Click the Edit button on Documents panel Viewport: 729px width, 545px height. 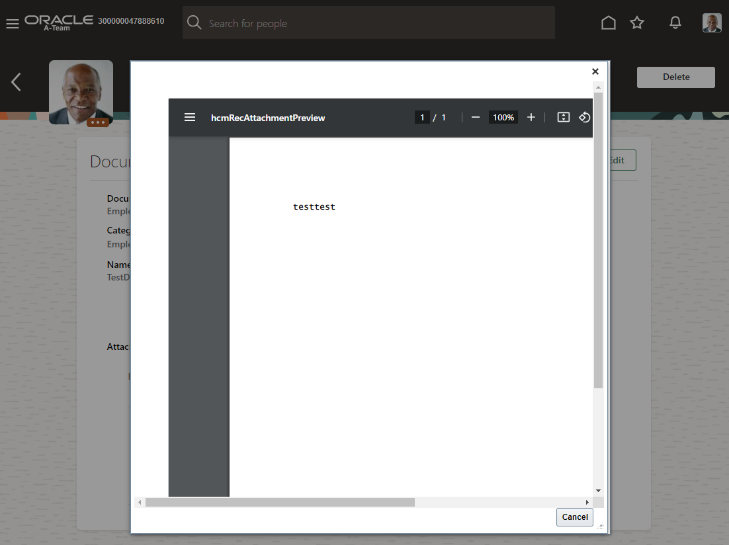615,160
